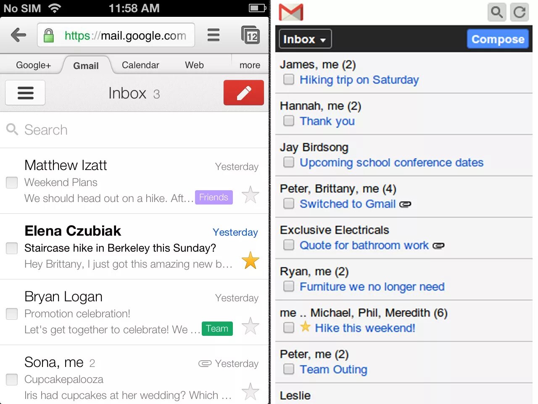Star the Matthew Izatt Weekend Plans email
This screenshot has width=538, height=404.
[x=251, y=195]
